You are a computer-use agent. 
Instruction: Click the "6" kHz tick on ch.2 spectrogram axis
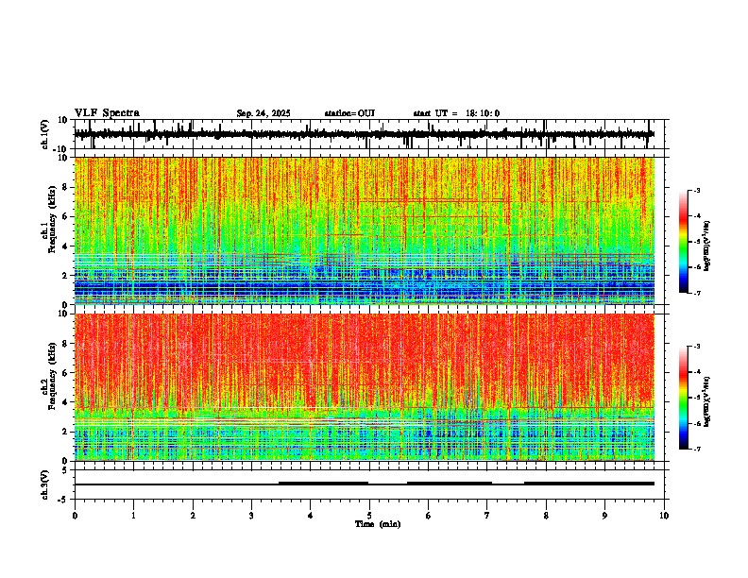tap(66, 373)
